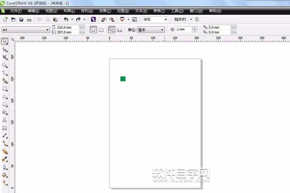
Task: Open the 位图(B) menu
Action: [x=123, y=11]
